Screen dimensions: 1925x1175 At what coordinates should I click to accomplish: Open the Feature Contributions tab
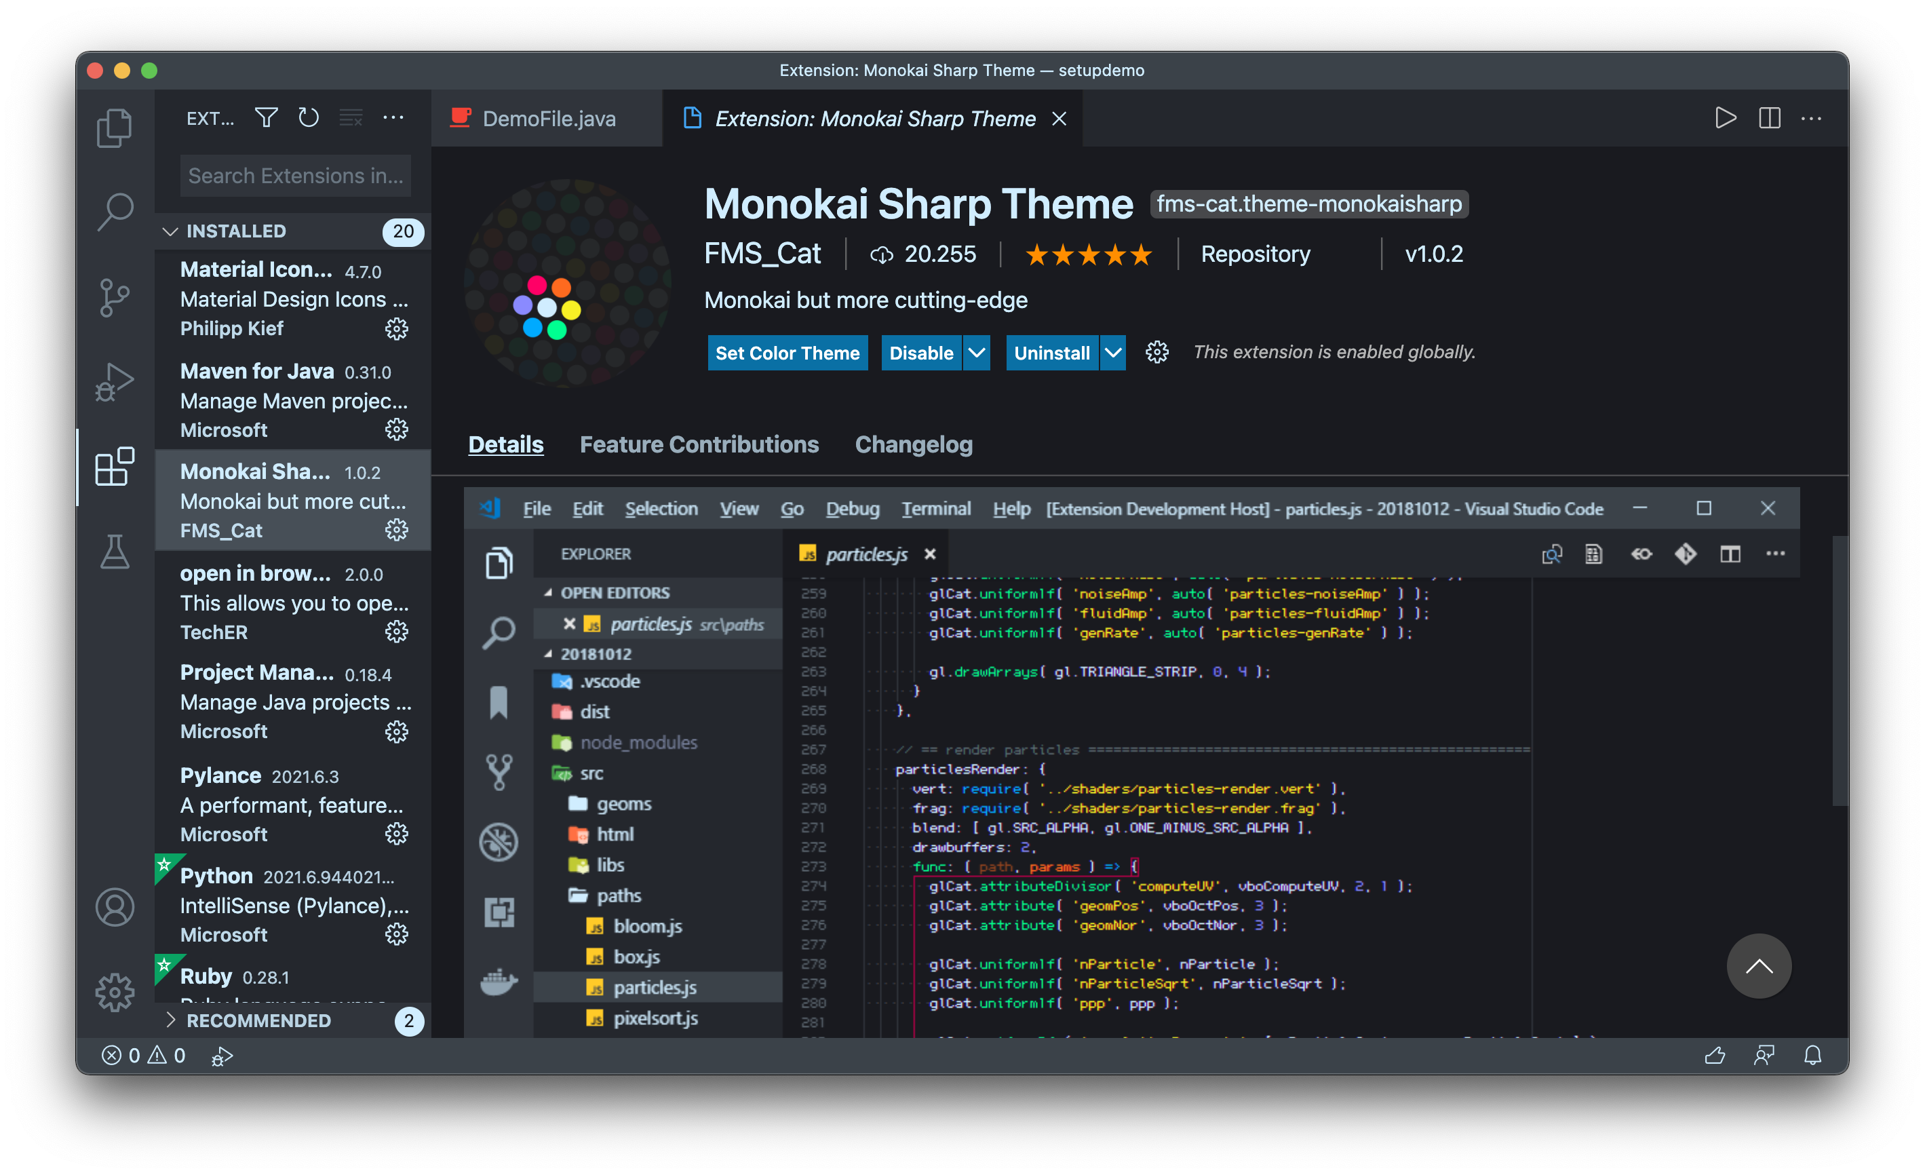699,444
